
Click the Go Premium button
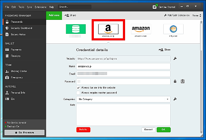(24, 133)
